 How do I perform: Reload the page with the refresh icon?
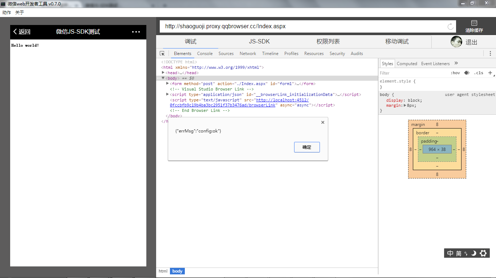click(x=451, y=26)
